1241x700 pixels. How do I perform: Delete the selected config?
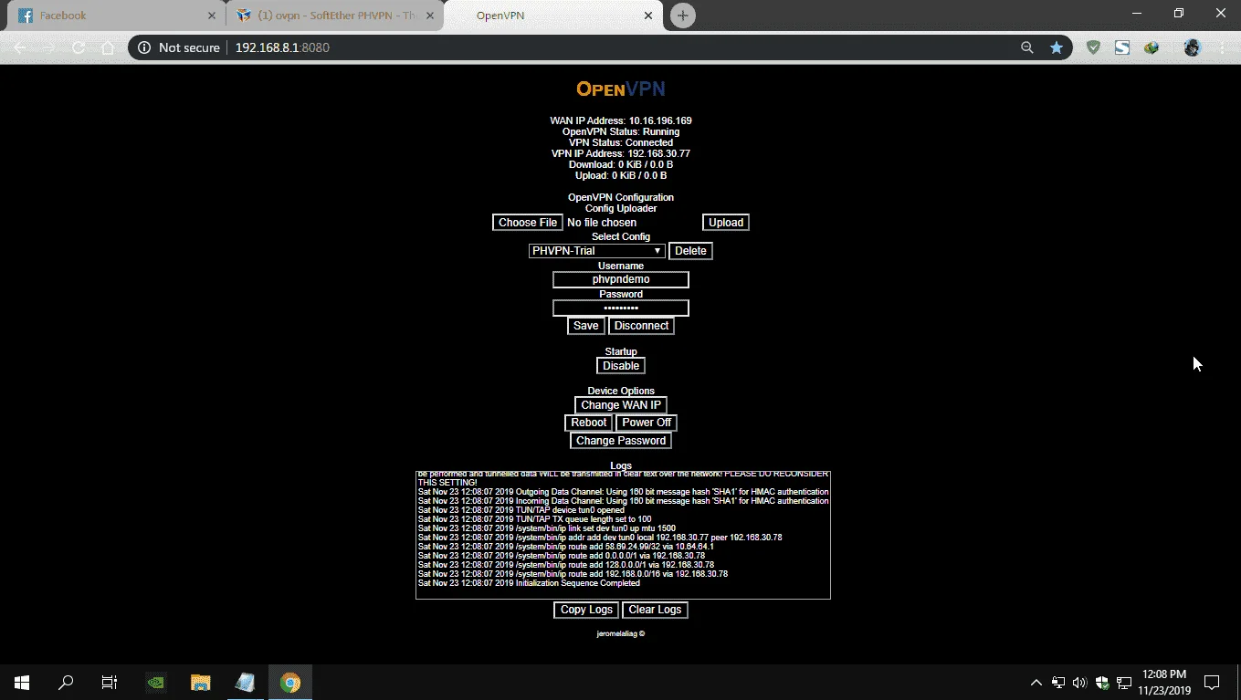point(690,251)
